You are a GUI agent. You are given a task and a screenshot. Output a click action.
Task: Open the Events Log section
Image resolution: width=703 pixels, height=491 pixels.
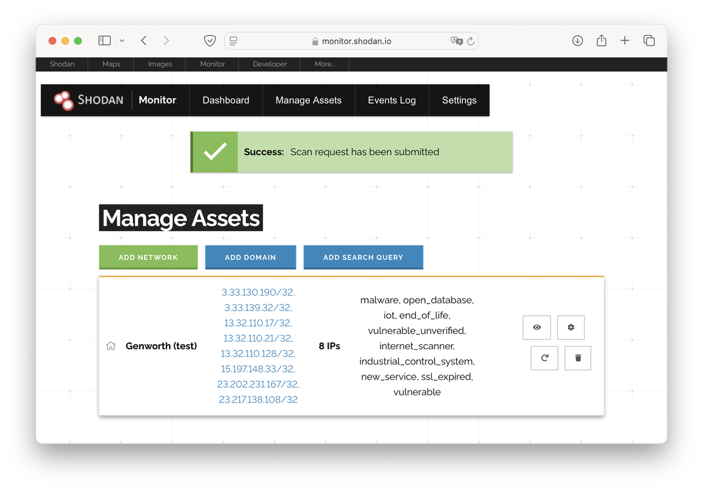click(391, 100)
